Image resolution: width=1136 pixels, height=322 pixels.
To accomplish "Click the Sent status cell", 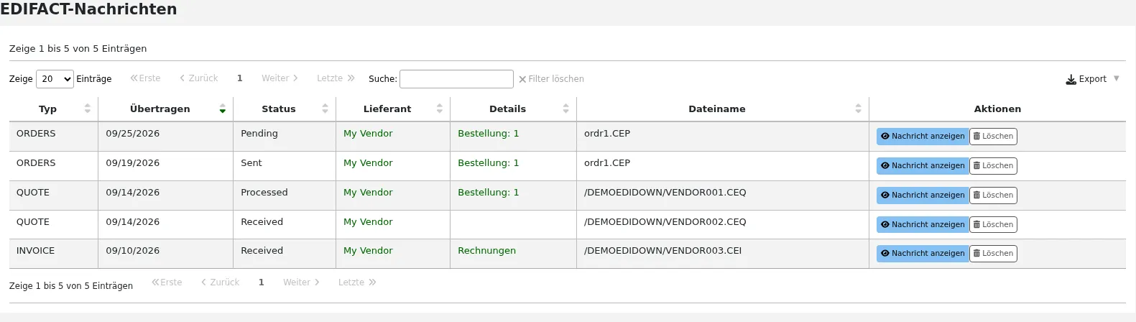I will tap(285, 166).
